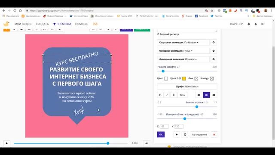Preview animation with panel play button
Screen dimensions: 275x155
[177, 134]
